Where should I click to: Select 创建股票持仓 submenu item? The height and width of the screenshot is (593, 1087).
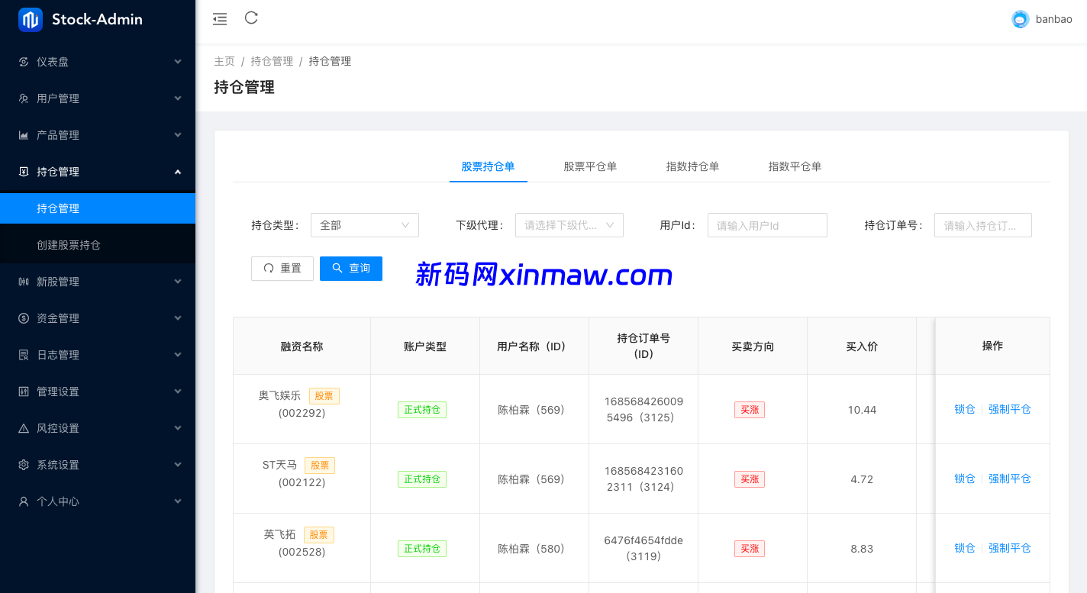click(x=69, y=245)
